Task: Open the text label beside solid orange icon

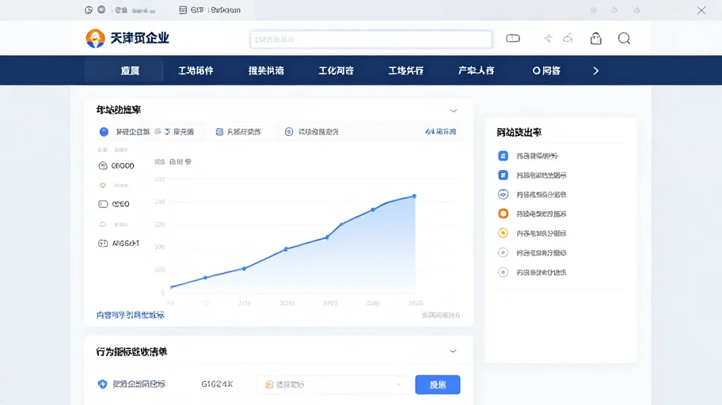Action: [x=541, y=214]
